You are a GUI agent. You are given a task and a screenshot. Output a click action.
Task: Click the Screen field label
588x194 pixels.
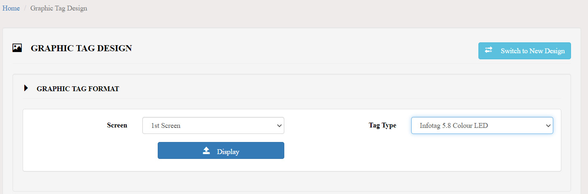tap(117, 125)
